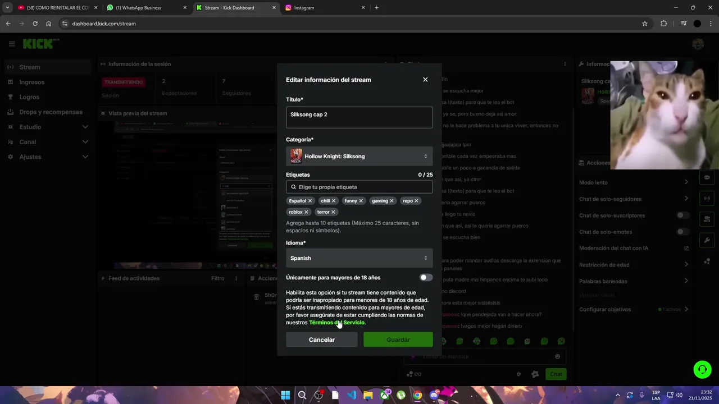Image resolution: width=719 pixels, height=404 pixels.
Task: Open File Explorer from the taskbar
Action: [x=368, y=395]
